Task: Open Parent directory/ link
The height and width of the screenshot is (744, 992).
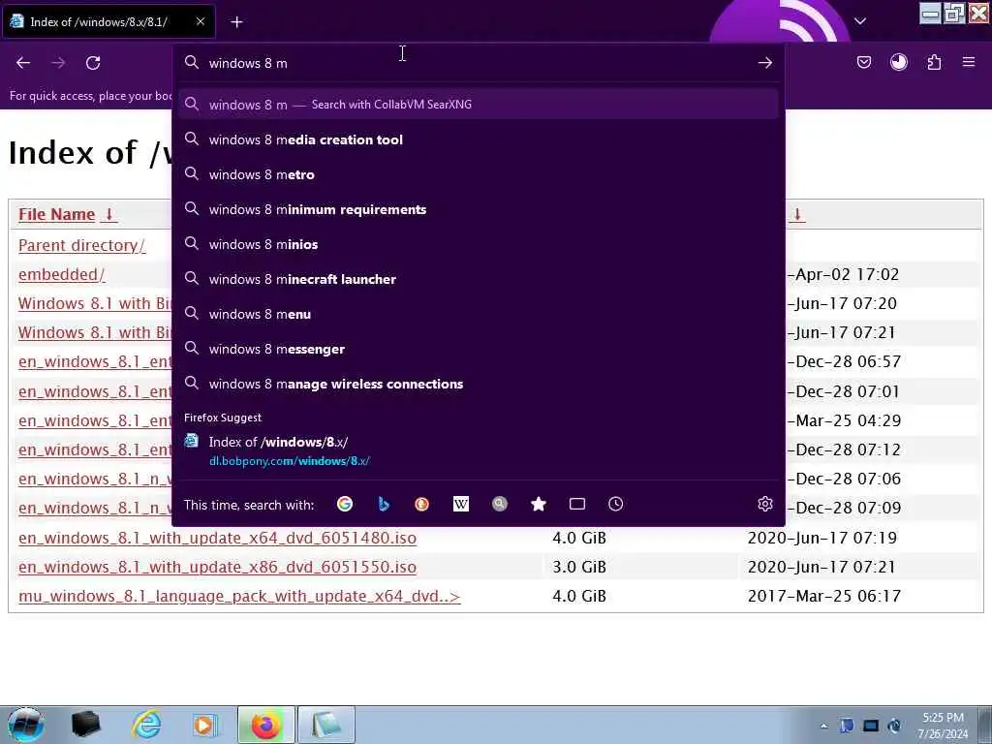Action: 81,245
